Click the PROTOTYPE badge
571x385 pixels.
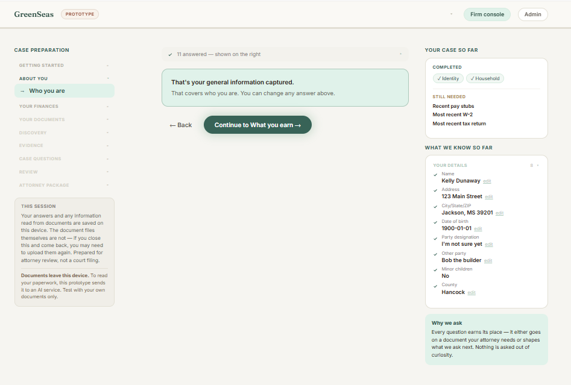(80, 14)
